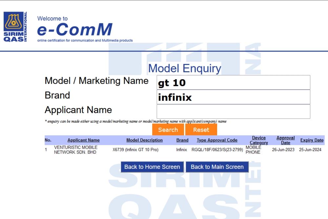Click the Welcome to text

coord(52,18)
